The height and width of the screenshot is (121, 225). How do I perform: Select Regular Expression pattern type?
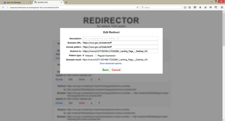pos(96,55)
